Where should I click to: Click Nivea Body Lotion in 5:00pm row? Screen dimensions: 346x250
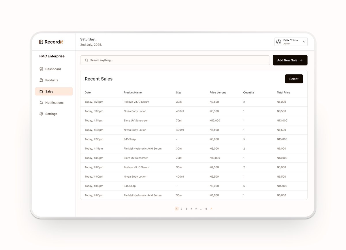point(135,111)
